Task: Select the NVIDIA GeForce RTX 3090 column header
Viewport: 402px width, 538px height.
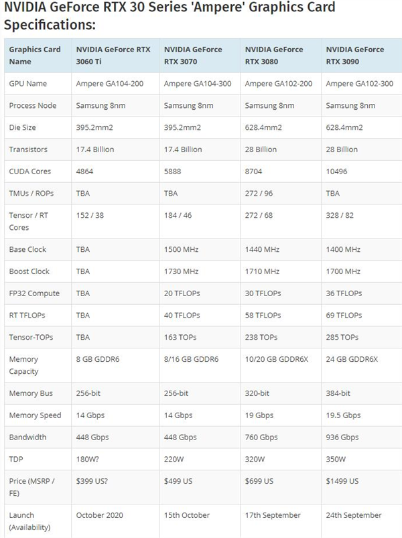Action: (x=354, y=55)
